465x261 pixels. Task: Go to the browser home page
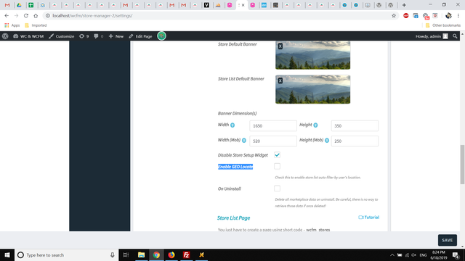(x=36, y=16)
